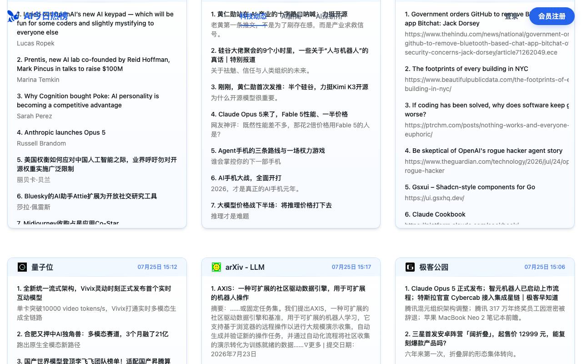Click the 量子位 source icon
The image size is (582, 364).
tap(22, 267)
